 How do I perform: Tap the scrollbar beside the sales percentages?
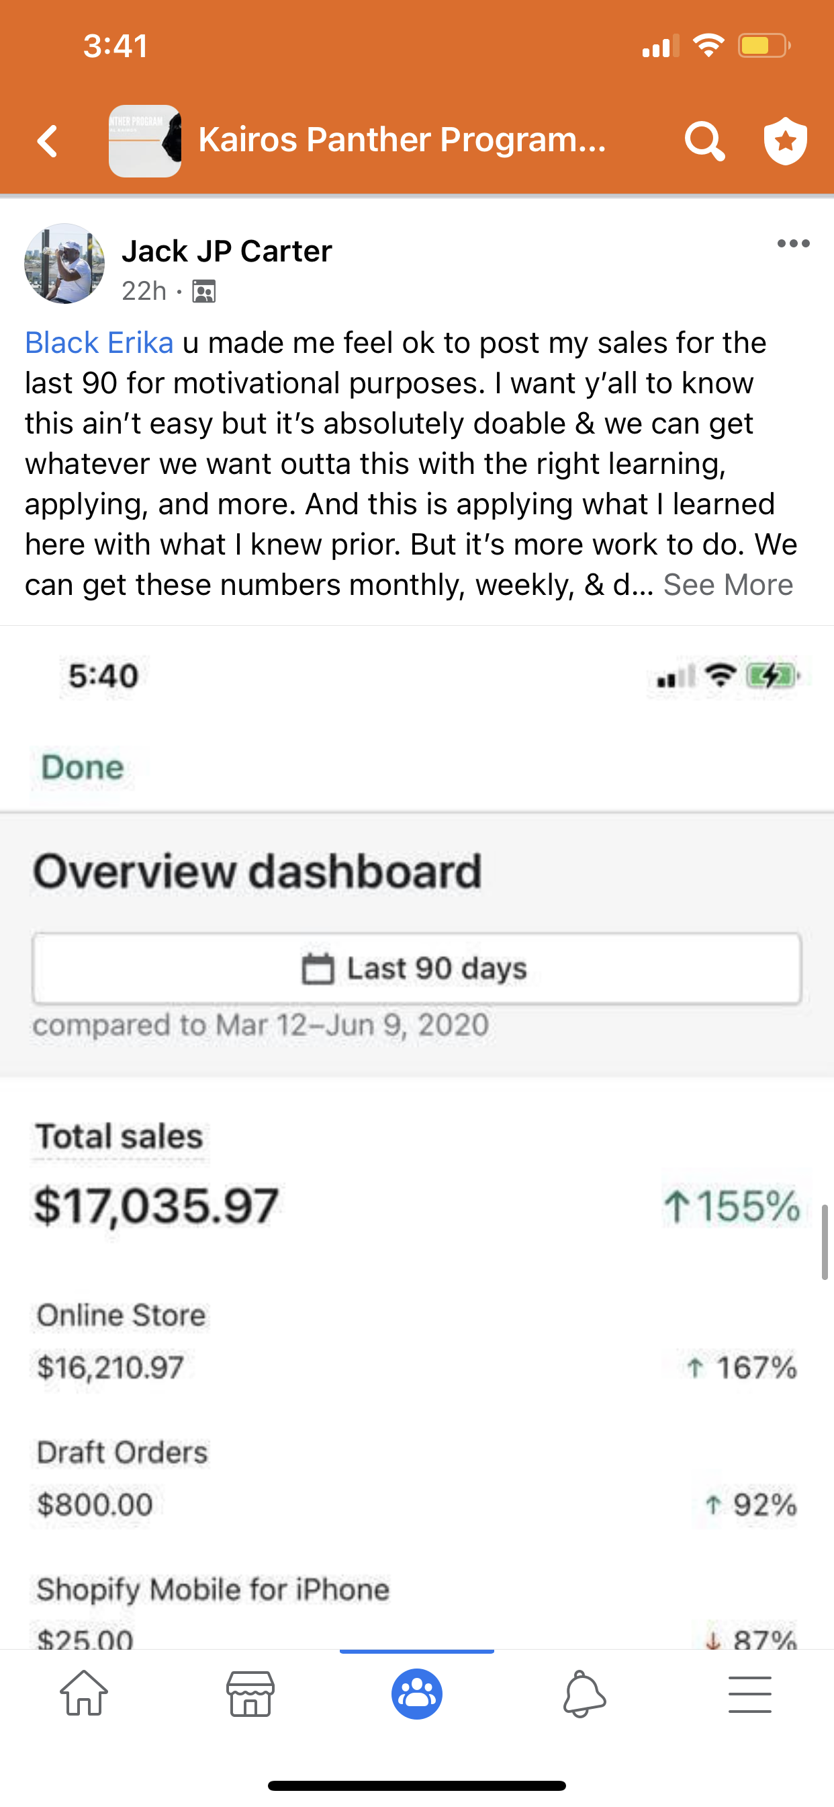pos(825,1242)
